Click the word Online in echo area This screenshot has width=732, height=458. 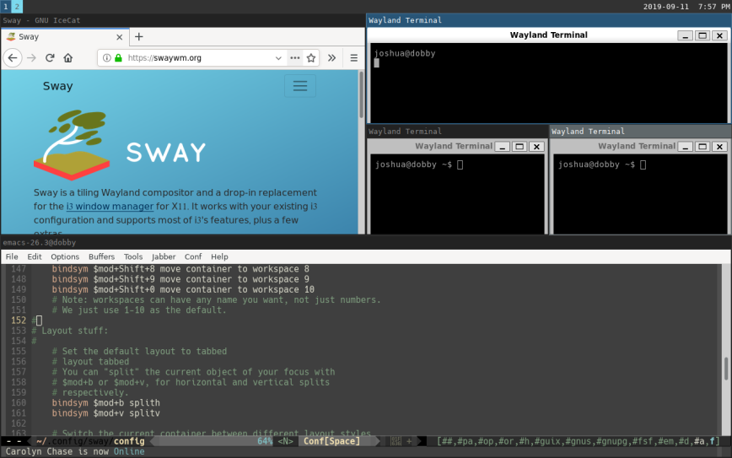(129, 451)
